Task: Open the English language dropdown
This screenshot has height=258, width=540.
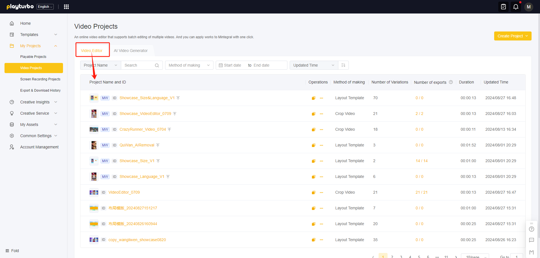Action: [45, 7]
